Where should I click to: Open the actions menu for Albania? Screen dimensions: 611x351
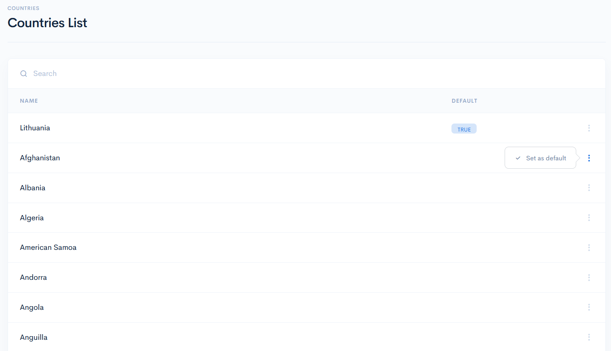tap(589, 188)
